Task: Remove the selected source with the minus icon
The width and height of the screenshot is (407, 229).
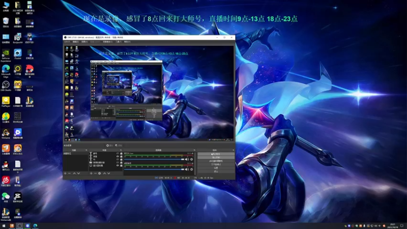Action: click(95, 173)
